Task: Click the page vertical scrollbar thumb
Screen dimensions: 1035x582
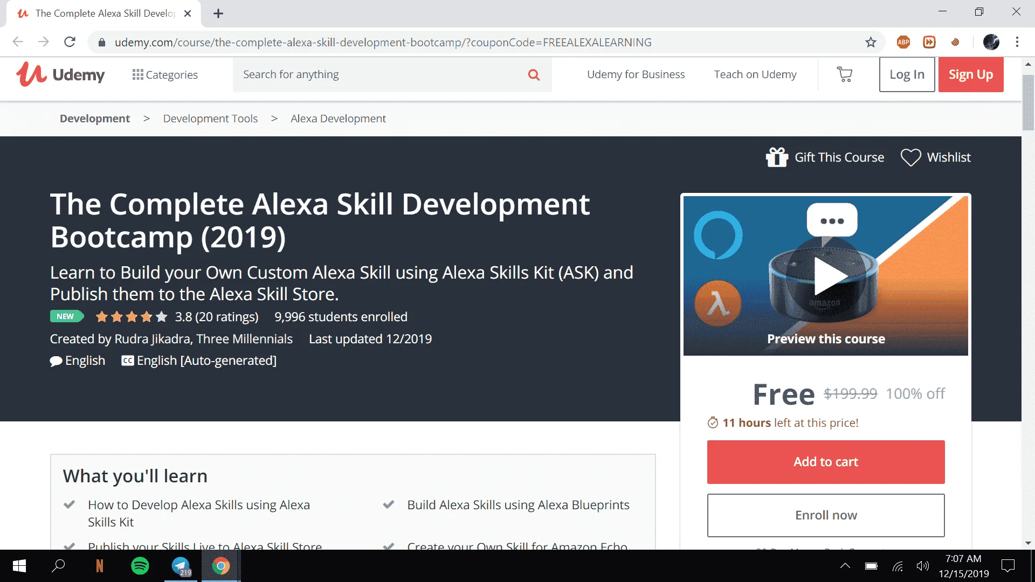Action: click(x=1028, y=102)
